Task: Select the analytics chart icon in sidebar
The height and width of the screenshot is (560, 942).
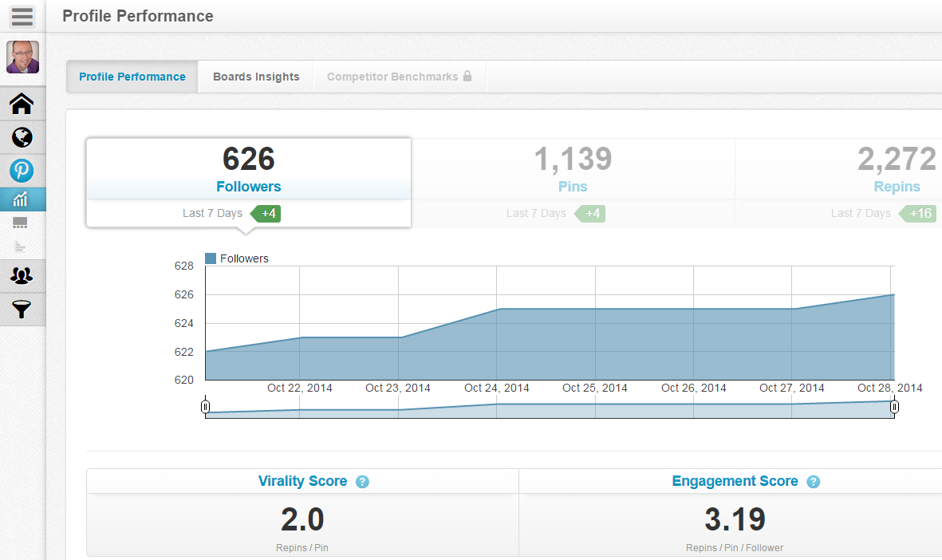Action: (x=22, y=199)
